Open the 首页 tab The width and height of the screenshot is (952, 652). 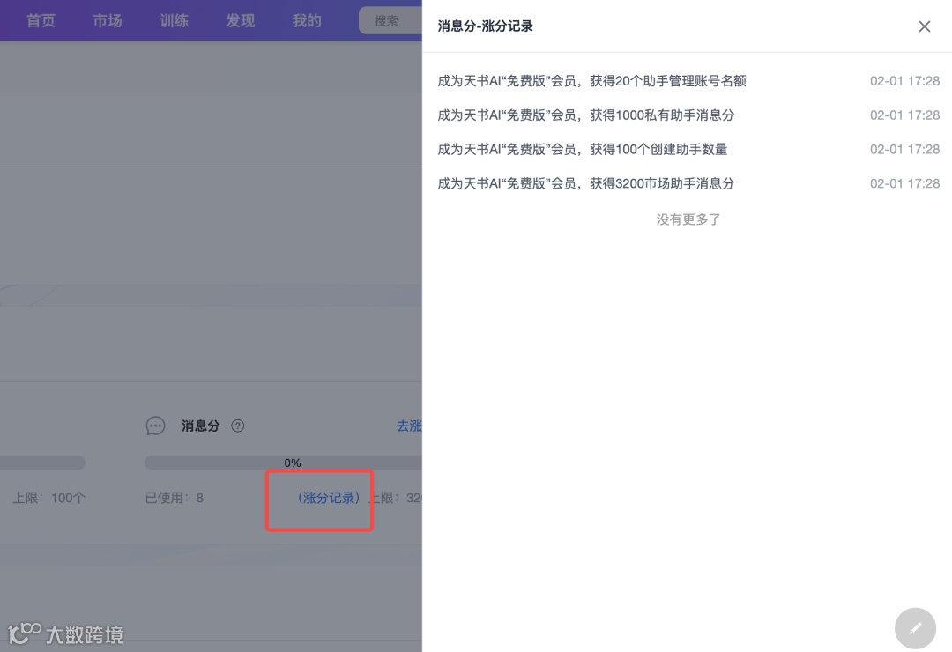point(41,20)
